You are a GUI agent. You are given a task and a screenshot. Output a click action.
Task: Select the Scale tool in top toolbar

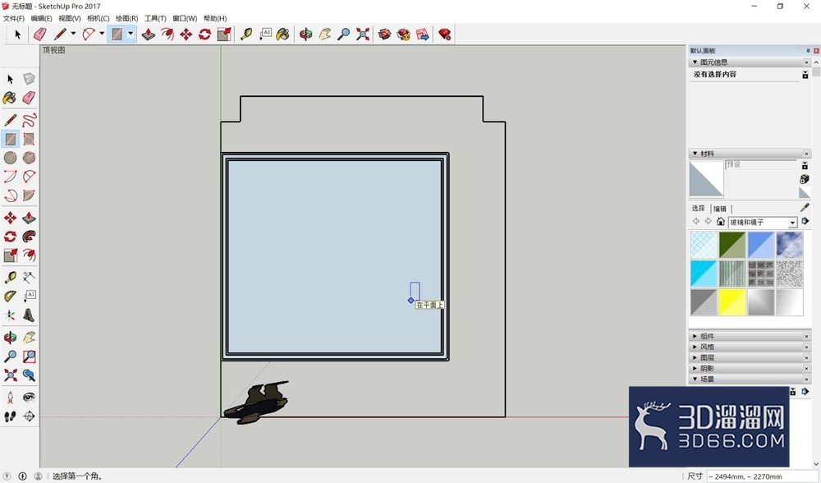coord(224,34)
